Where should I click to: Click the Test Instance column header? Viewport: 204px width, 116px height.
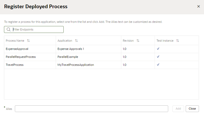(x=177, y=41)
